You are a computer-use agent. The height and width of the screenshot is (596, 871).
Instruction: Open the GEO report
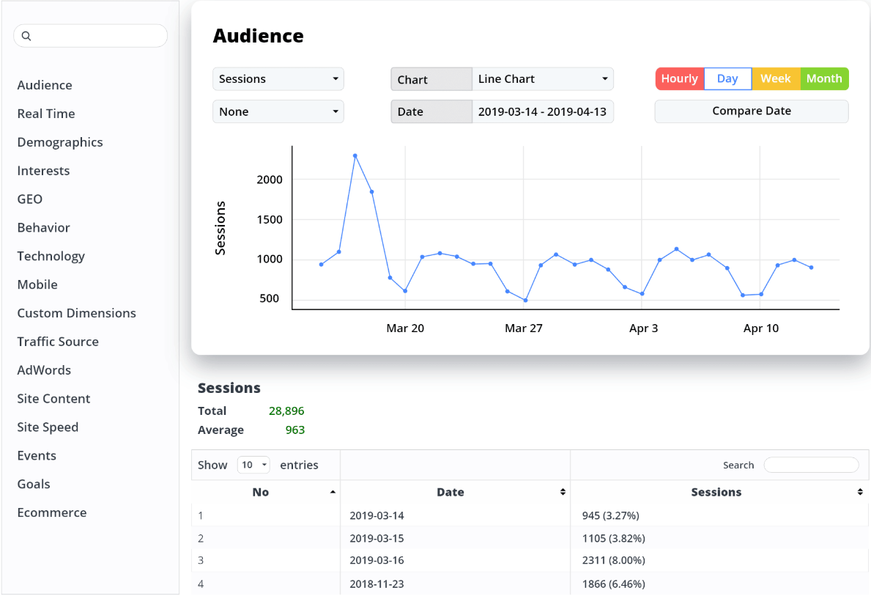coord(30,199)
